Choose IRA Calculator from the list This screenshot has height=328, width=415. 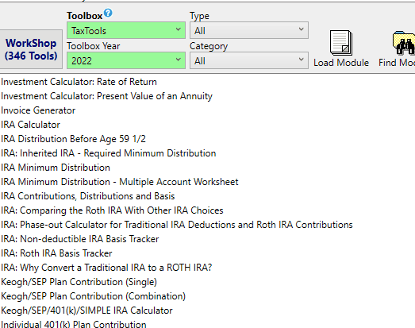coord(30,125)
